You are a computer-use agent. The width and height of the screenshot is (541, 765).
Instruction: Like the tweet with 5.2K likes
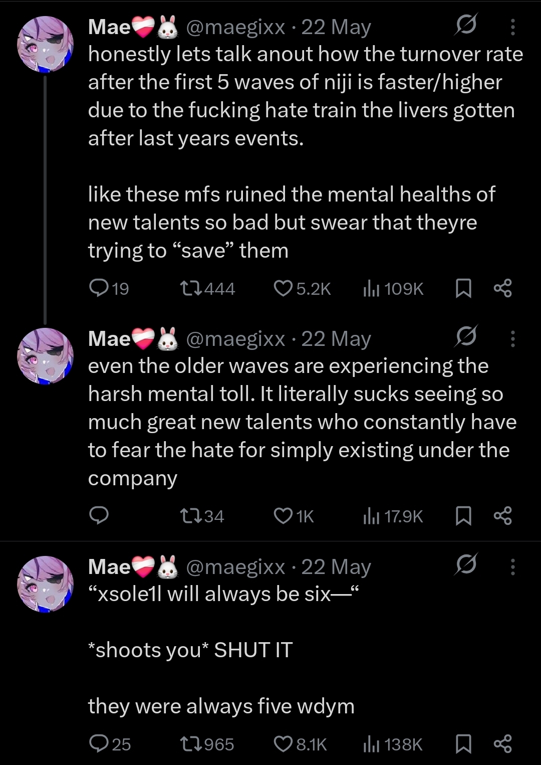pos(283,288)
